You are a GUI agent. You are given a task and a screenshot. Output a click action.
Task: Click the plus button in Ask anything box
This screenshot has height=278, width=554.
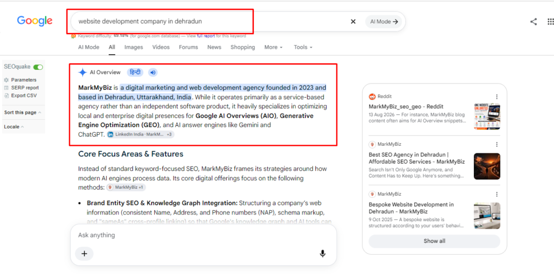pos(84,254)
